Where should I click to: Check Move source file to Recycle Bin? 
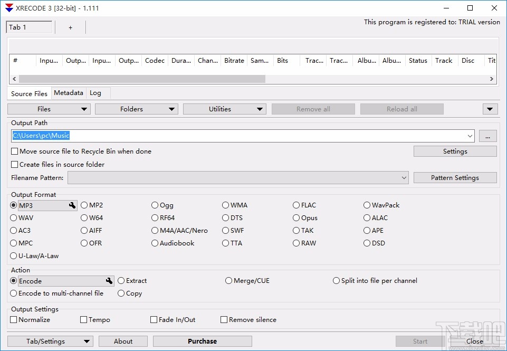[x=15, y=151]
